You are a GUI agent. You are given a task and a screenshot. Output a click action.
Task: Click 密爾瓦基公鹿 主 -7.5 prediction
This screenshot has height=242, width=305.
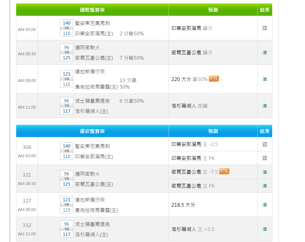[x=194, y=172]
